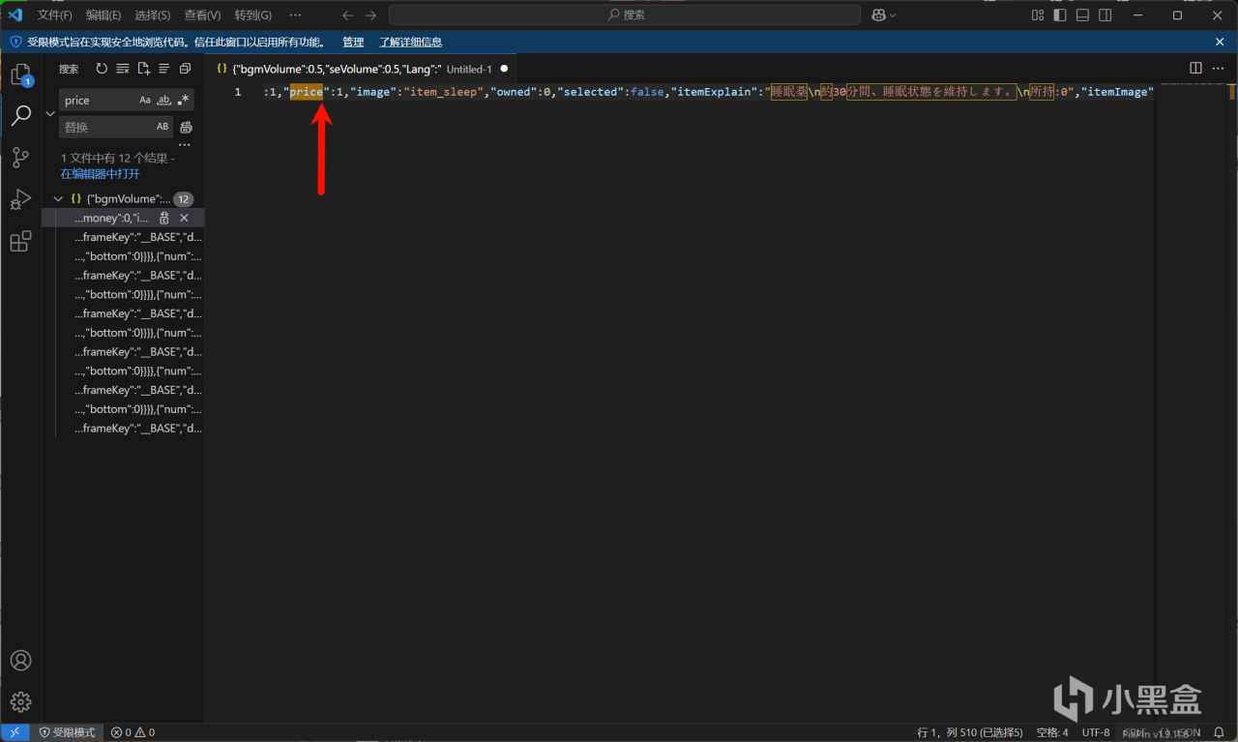Open notifications bell in status bar
Screen dimensions: 1238x742
1220,732
